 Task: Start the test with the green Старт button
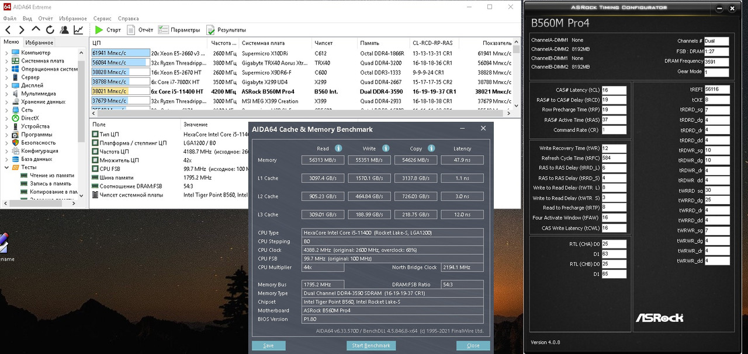pyautogui.click(x=108, y=30)
